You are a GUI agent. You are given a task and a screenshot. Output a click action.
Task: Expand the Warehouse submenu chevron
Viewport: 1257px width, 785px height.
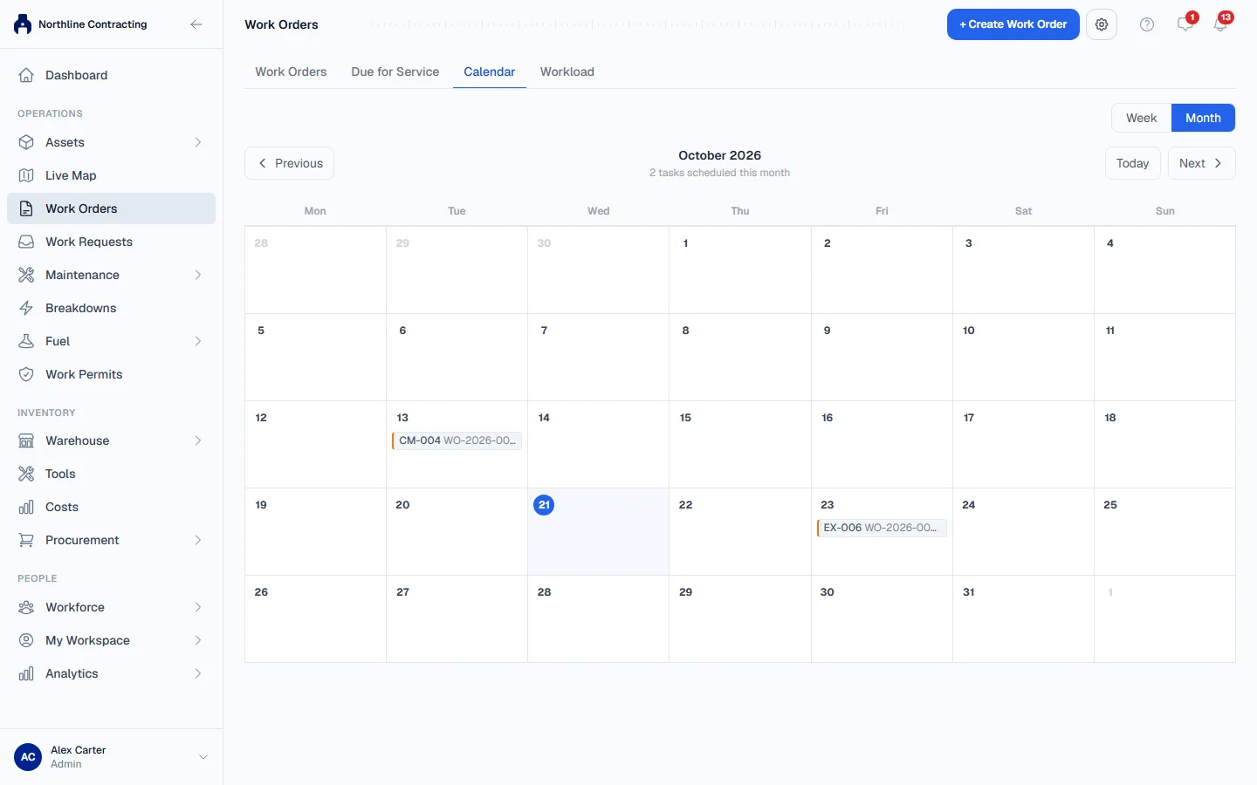click(198, 440)
